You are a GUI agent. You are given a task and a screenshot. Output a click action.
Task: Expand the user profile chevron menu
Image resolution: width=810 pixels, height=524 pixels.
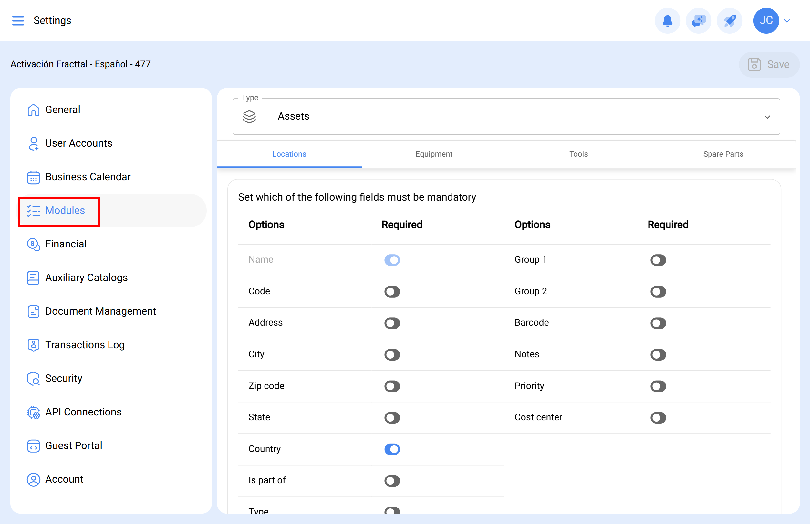pyautogui.click(x=787, y=20)
